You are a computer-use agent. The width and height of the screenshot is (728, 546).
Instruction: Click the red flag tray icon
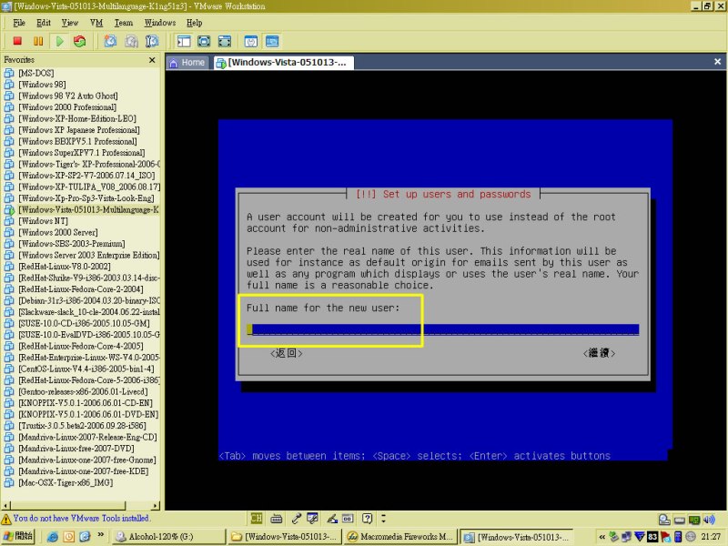click(x=665, y=537)
